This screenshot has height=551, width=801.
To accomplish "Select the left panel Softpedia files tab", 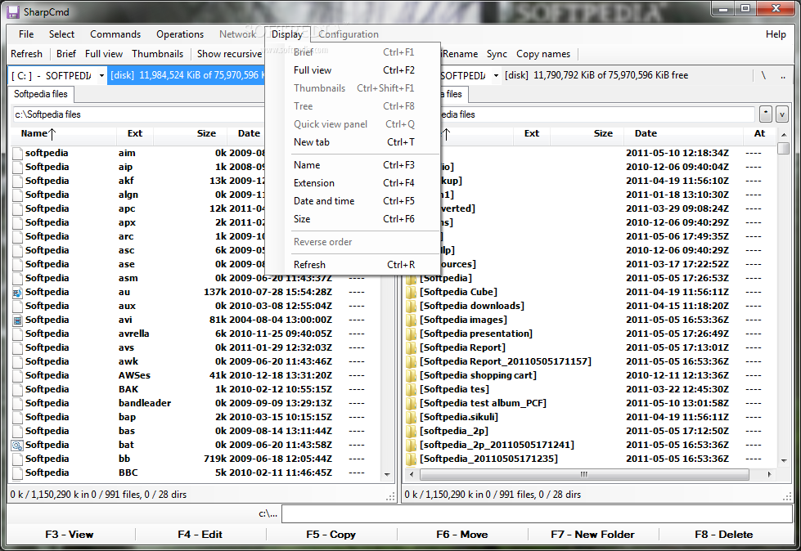I will (x=41, y=94).
